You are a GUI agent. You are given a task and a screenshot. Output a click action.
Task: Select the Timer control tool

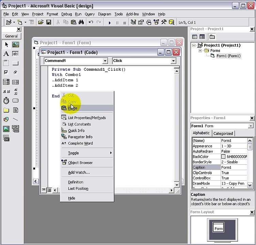click(6, 100)
